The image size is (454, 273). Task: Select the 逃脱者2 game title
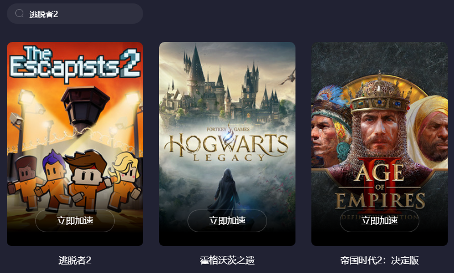75,261
